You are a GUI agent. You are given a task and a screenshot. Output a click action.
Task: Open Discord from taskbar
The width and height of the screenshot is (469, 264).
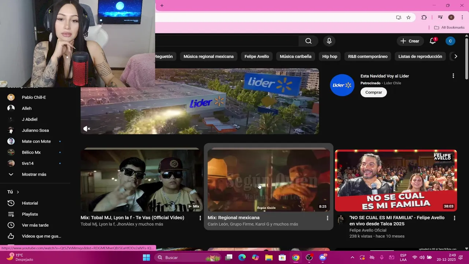coord(323,257)
